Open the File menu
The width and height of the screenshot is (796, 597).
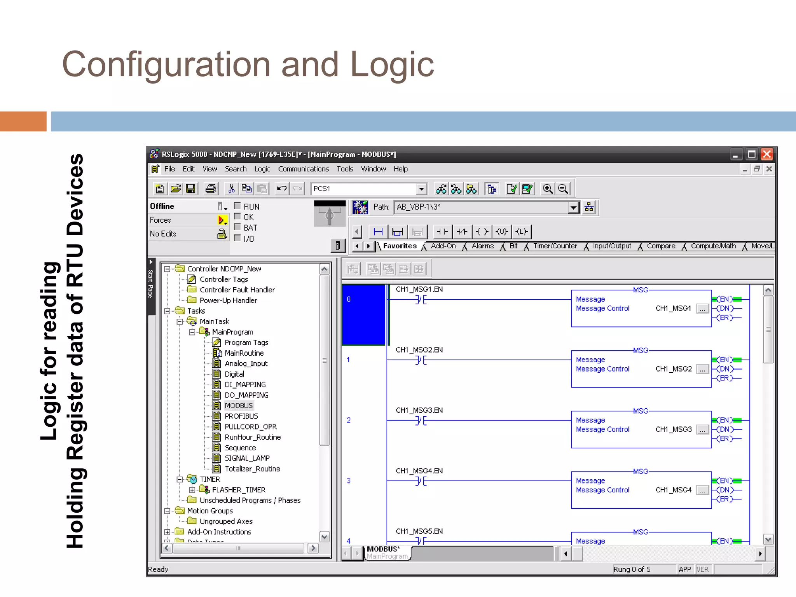point(169,169)
